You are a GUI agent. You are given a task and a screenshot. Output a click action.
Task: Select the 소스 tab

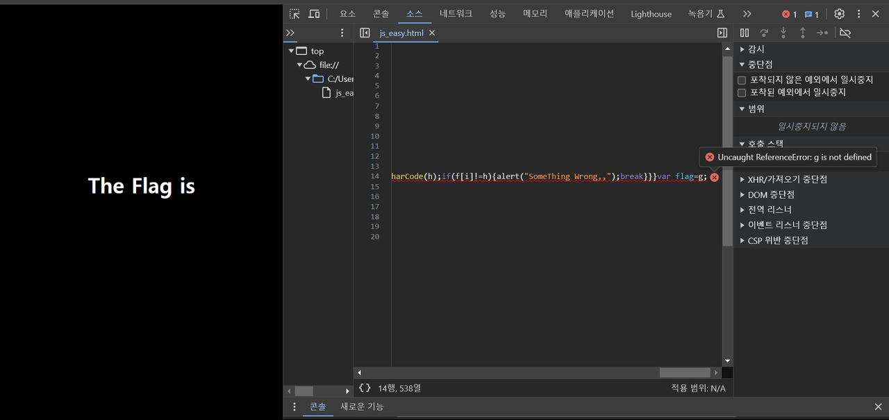414,14
